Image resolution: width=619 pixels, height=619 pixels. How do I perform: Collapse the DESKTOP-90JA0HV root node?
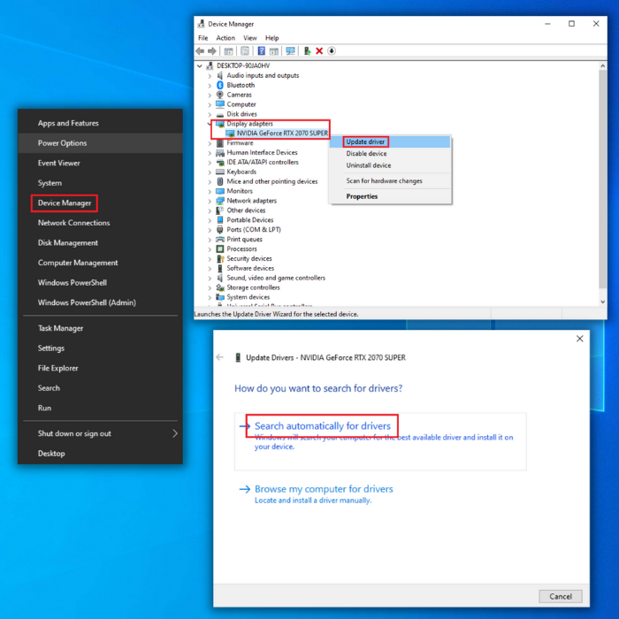(x=200, y=66)
